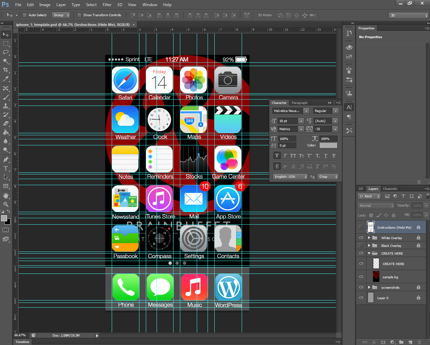Viewport: 430px width, 345px height.
Task: Click the faux bold button in Character panel
Action: (x=277, y=155)
